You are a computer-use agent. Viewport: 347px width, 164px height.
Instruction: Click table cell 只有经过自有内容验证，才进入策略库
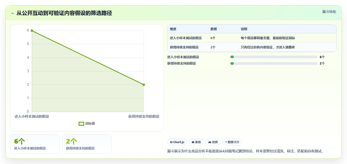(x=268, y=47)
